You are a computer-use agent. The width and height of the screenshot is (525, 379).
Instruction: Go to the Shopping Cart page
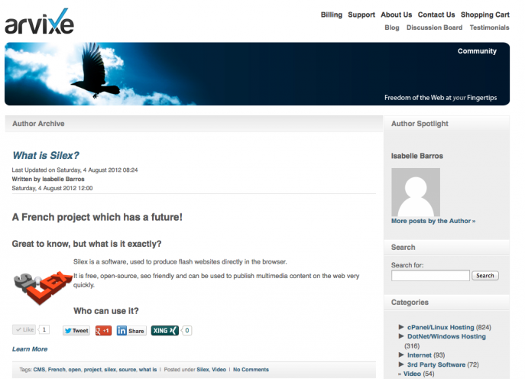[x=484, y=15]
